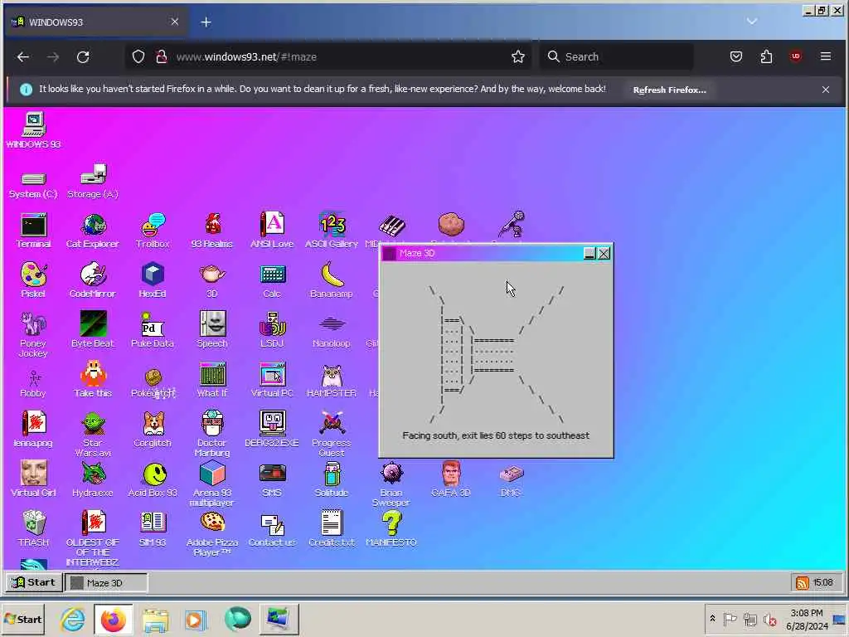The width and height of the screenshot is (849, 637).
Task: Launch the Brian Sweeper icon
Action: point(391,484)
